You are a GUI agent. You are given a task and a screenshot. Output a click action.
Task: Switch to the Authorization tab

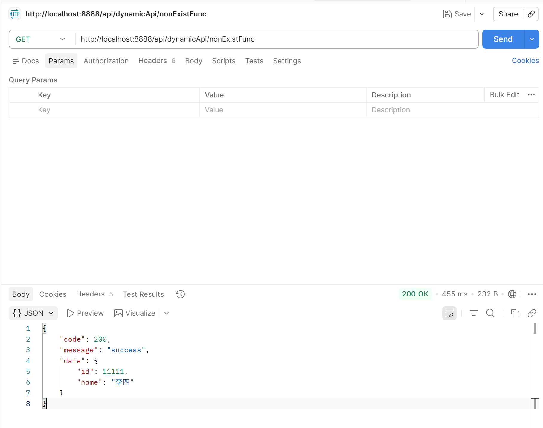click(x=106, y=61)
